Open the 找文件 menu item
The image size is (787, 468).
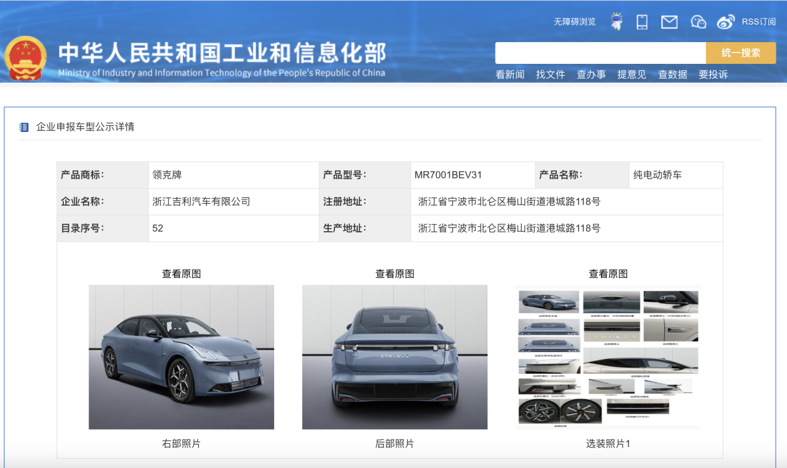click(551, 74)
